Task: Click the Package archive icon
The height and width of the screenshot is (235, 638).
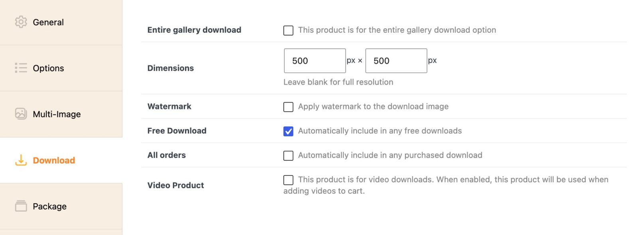Action: (x=21, y=206)
